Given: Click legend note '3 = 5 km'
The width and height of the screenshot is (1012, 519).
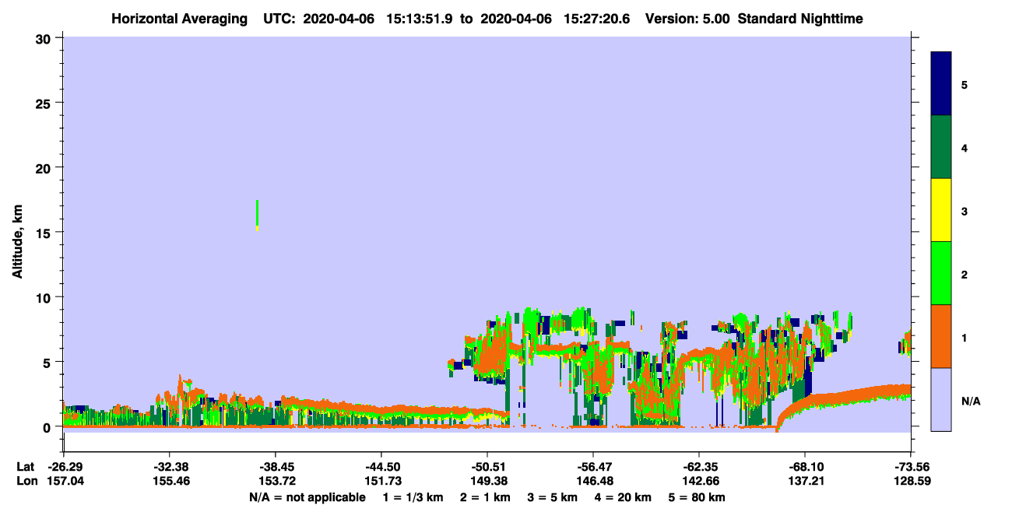Looking at the screenshot, I should click(x=552, y=497).
